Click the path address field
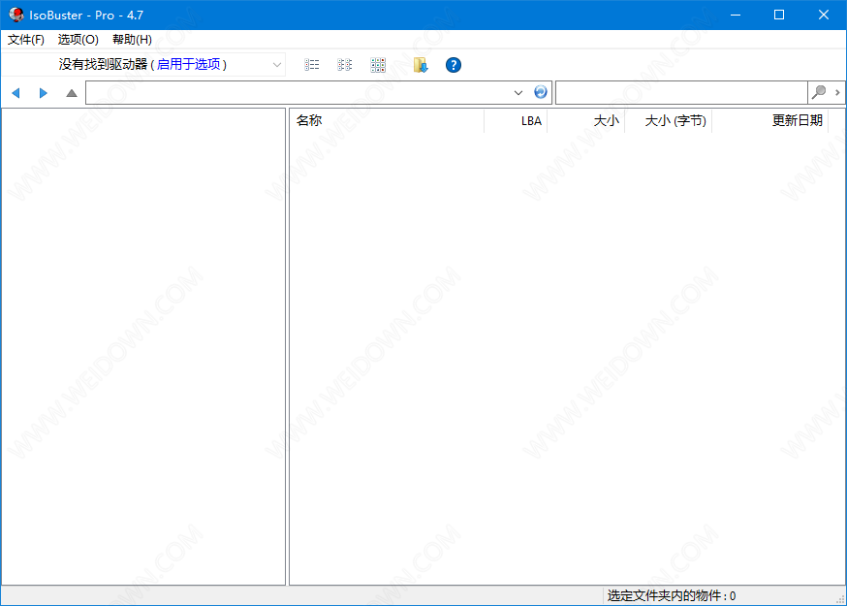847x606 pixels. (298, 92)
